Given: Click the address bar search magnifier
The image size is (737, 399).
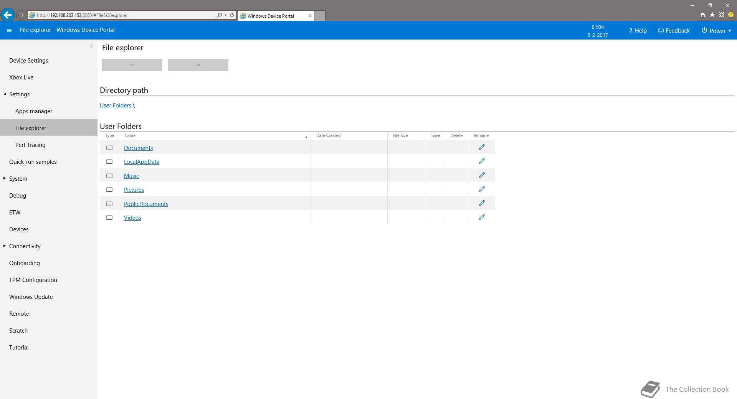Looking at the screenshot, I should (x=219, y=15).
